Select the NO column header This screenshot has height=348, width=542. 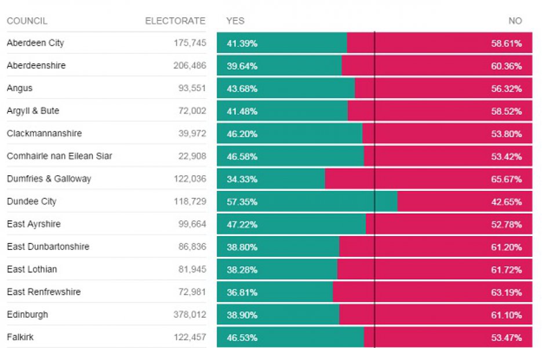click(515, 21)
